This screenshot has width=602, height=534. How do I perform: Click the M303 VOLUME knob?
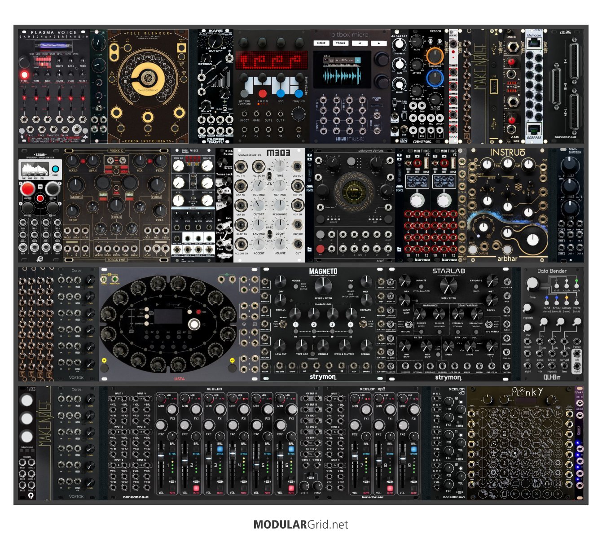tap(279, 244)
